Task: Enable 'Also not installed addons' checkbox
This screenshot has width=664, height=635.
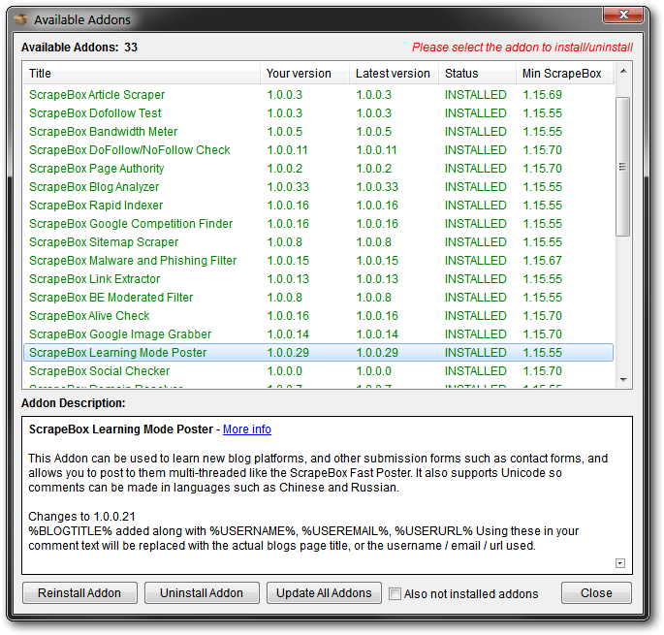Action: 395,593
